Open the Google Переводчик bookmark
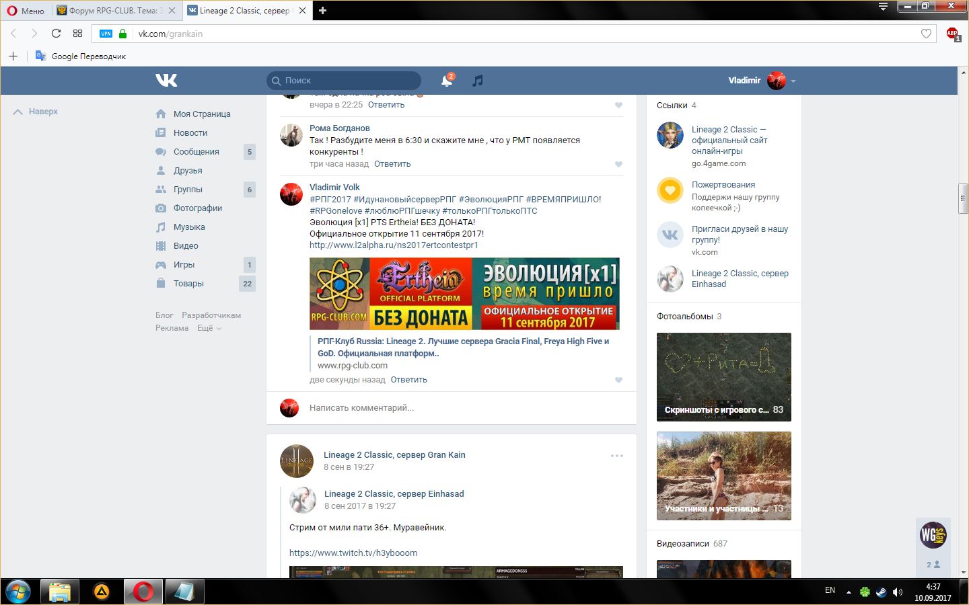Viewport: 969px width, 605px height. point(81,56)
